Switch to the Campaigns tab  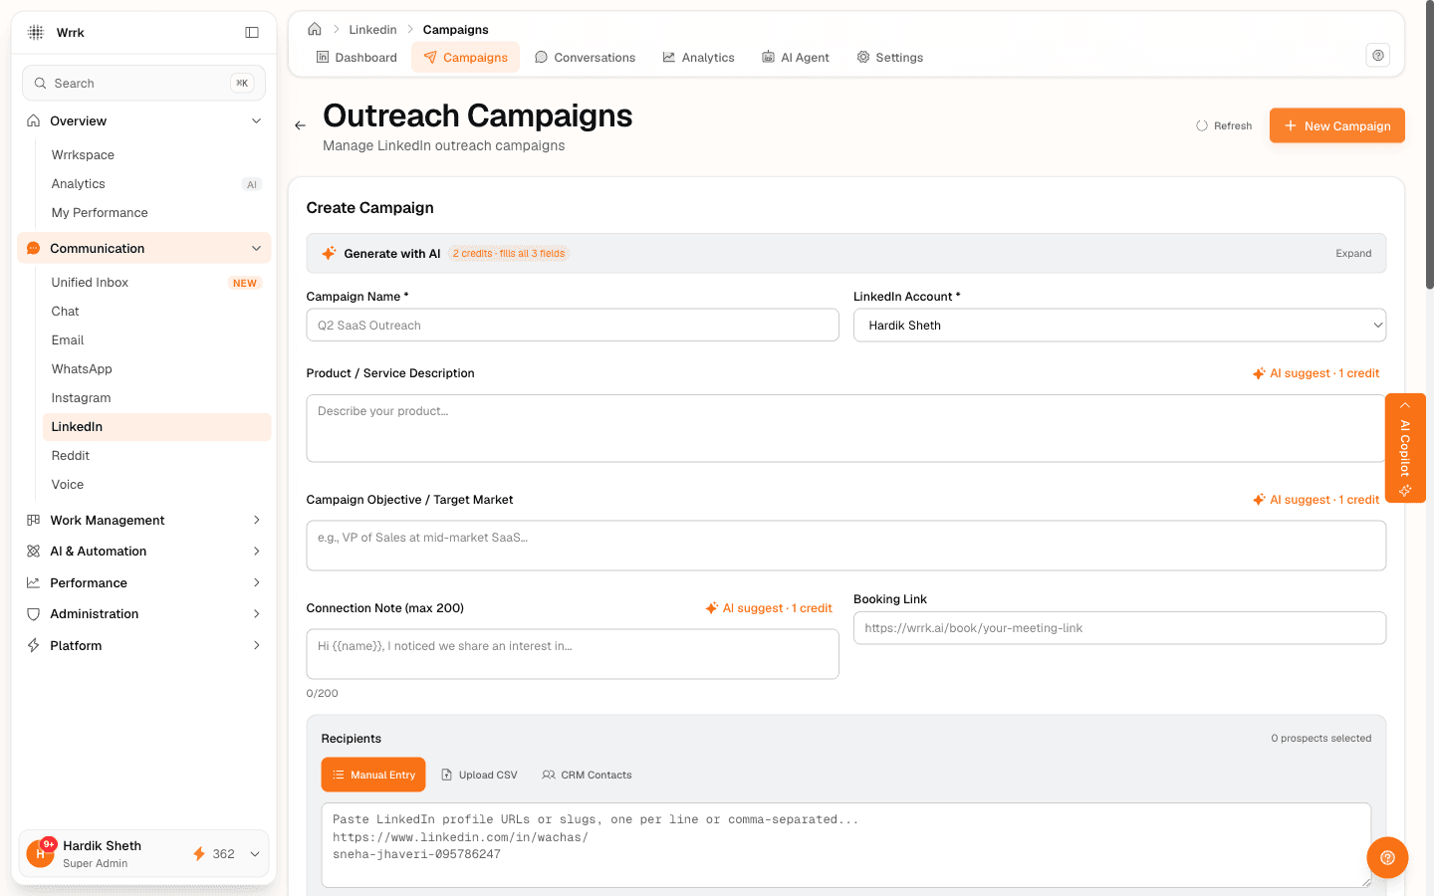click(465, 58)
